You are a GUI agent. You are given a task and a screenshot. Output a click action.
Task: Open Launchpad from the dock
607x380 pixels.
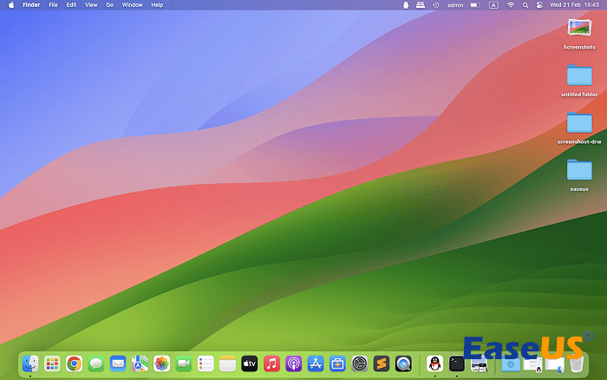[x=52, y=364]
